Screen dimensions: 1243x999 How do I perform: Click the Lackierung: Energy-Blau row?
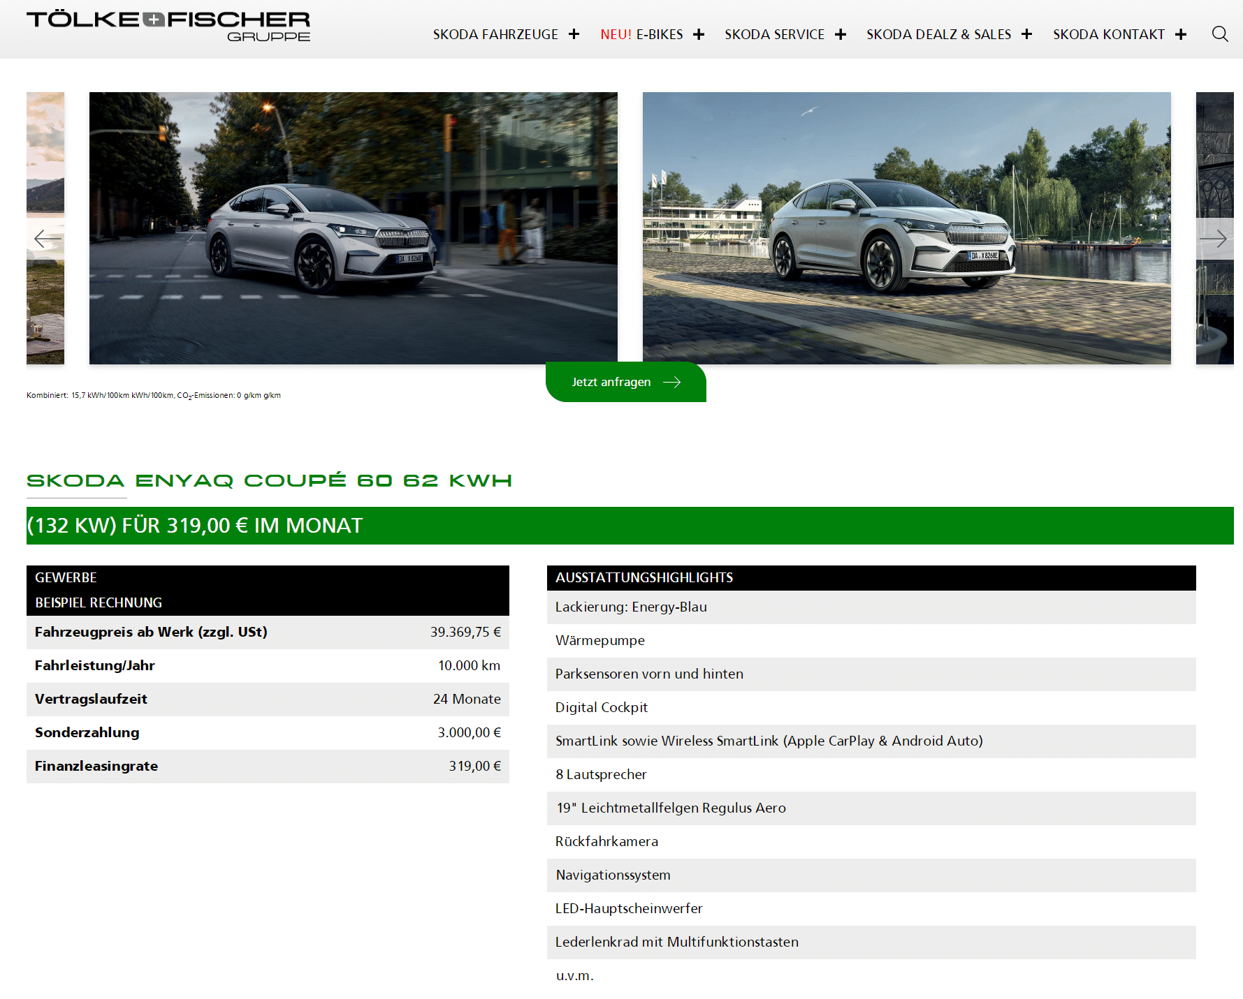tap(871, 607)
